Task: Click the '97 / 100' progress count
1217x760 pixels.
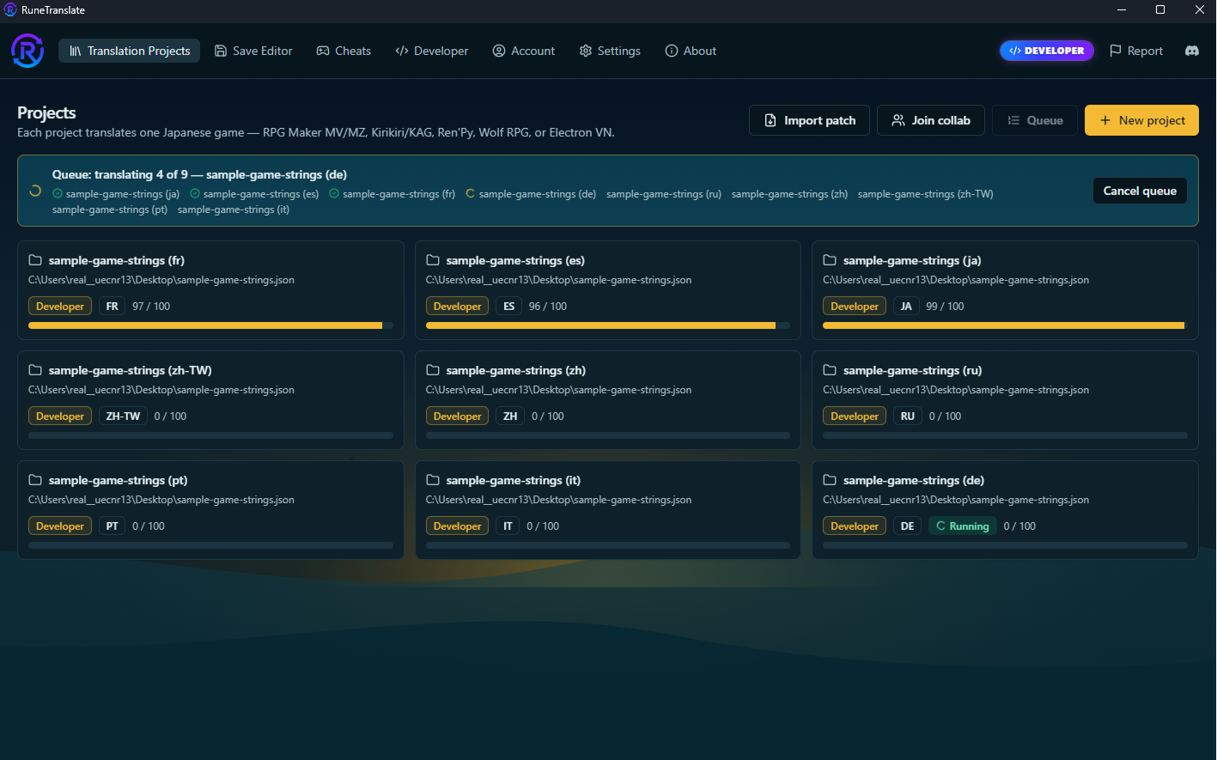Action: tap(151, 306)
